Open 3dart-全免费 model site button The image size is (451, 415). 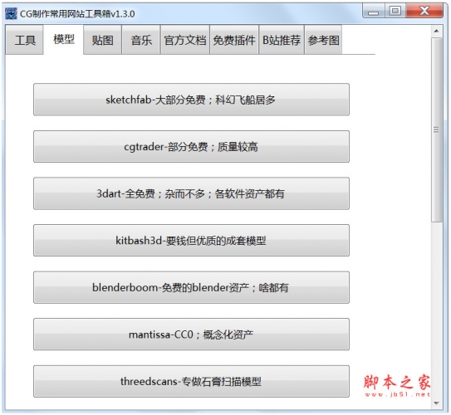click(191, 193)
